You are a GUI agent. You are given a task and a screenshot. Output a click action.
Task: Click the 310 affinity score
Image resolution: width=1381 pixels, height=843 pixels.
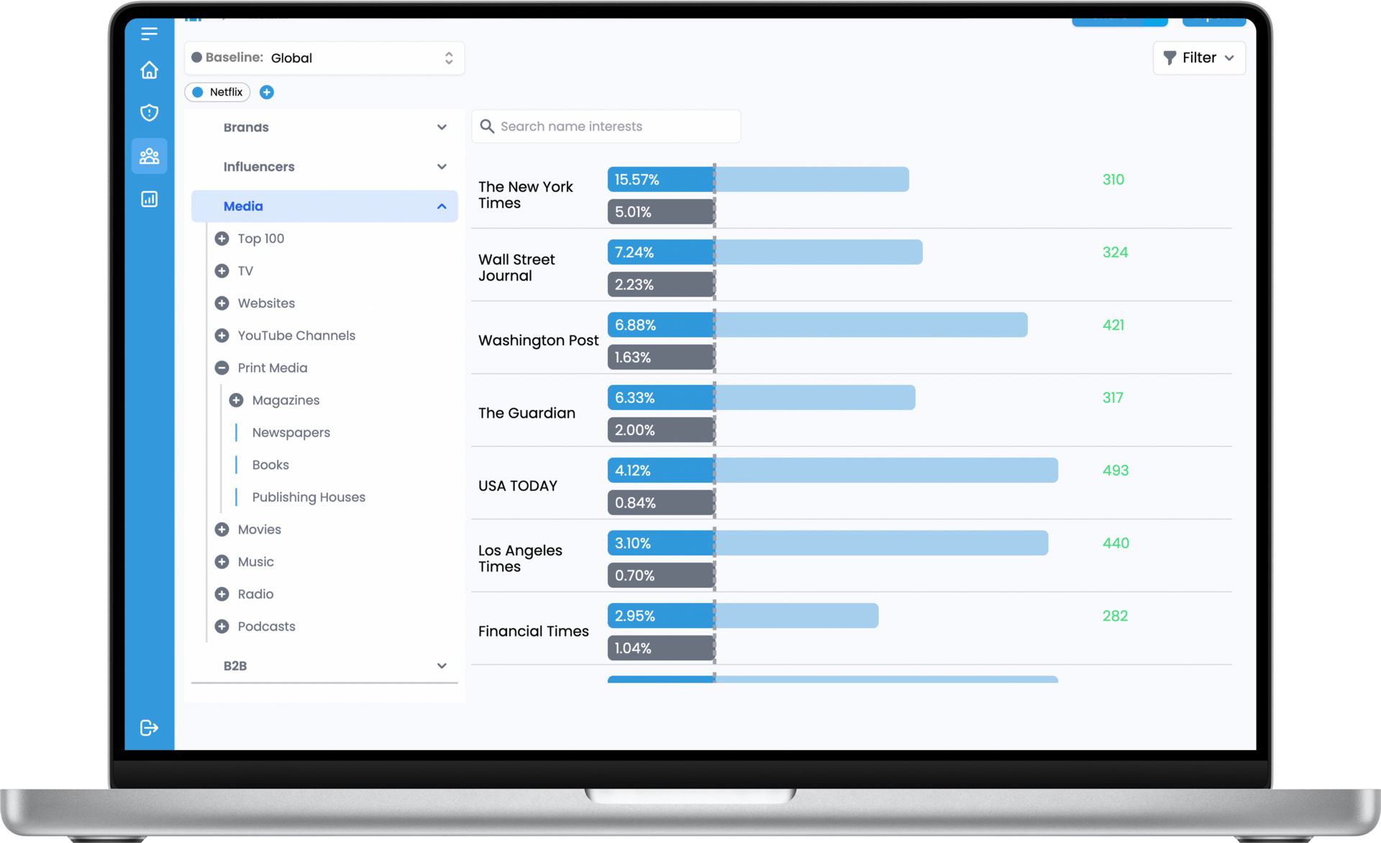click(x=1113, y=179)
